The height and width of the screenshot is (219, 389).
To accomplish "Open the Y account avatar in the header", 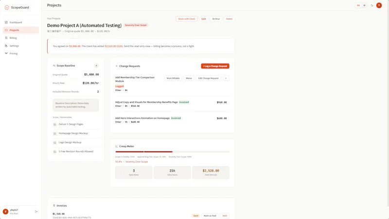I will point(379,5).
